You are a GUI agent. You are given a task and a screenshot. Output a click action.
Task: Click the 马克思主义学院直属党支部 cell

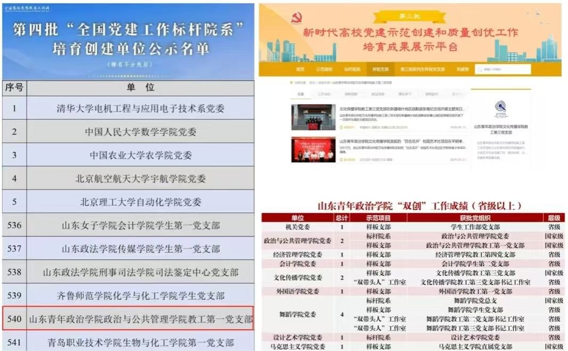[x=475, y=347]
